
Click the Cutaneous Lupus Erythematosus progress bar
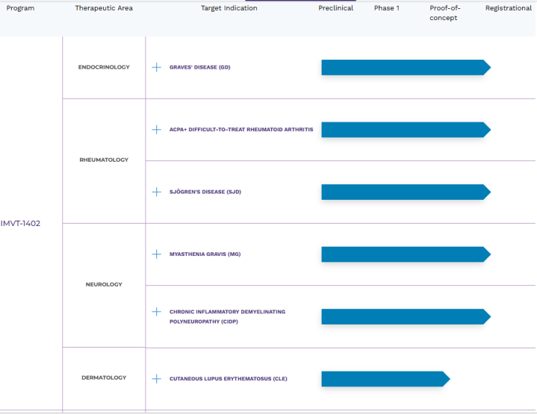385,379
